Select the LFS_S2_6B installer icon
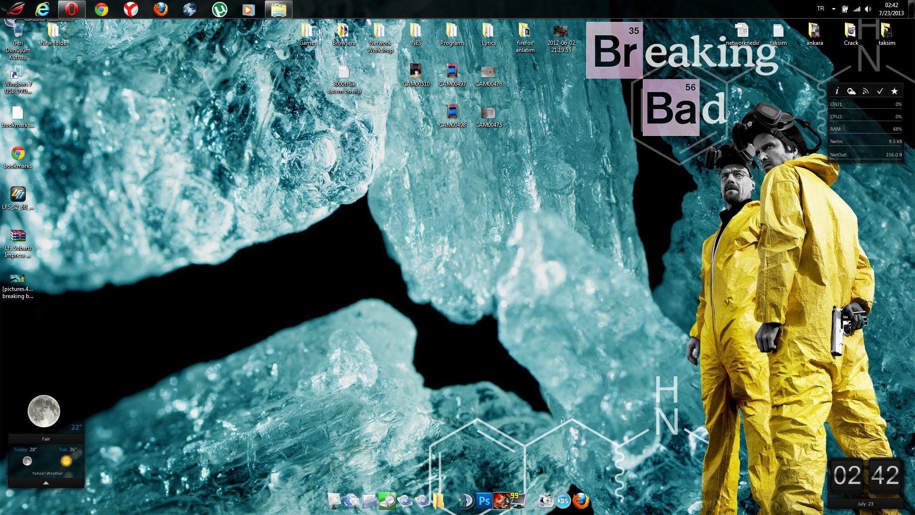Image resolution: width=915 pixels, height=515 pixels. [x=18, y=198]
